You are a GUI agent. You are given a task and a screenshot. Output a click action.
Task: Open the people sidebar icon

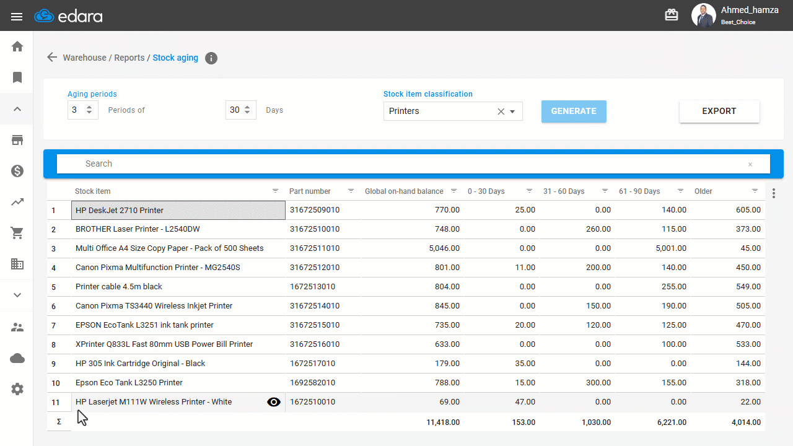pyautogui.click(x=17, y=327)
